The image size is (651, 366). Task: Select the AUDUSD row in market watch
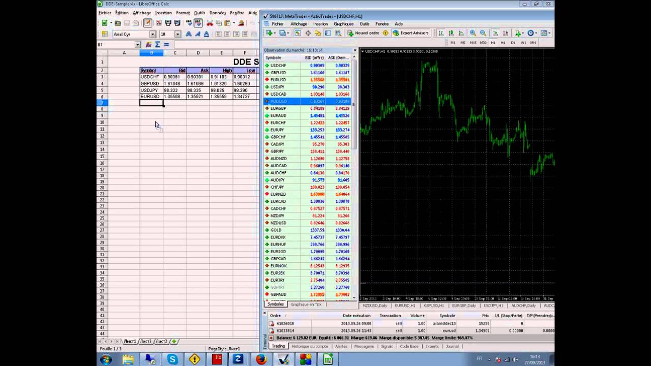[308, 101]
